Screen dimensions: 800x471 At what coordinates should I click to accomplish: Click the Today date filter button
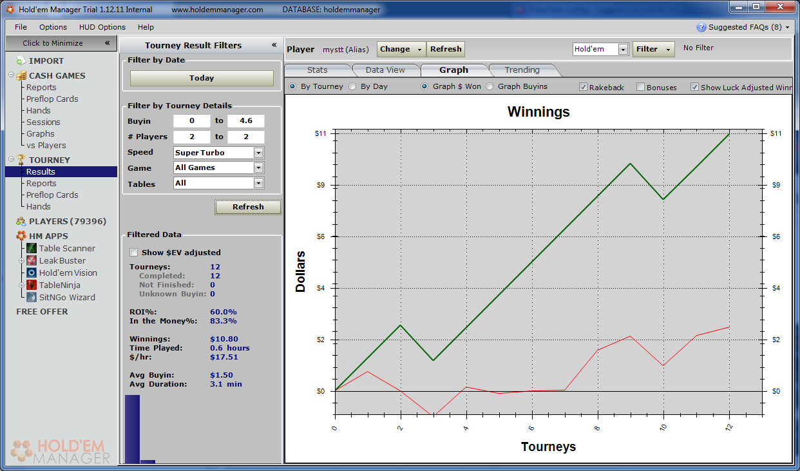coord(202,78)
